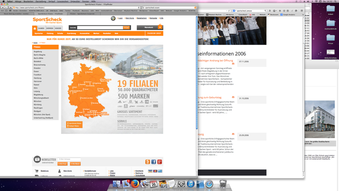The height and width of the screenshot is (191, 339).
Task: Click the SportScheck home icon tab
Action: (x=35, y=29)
